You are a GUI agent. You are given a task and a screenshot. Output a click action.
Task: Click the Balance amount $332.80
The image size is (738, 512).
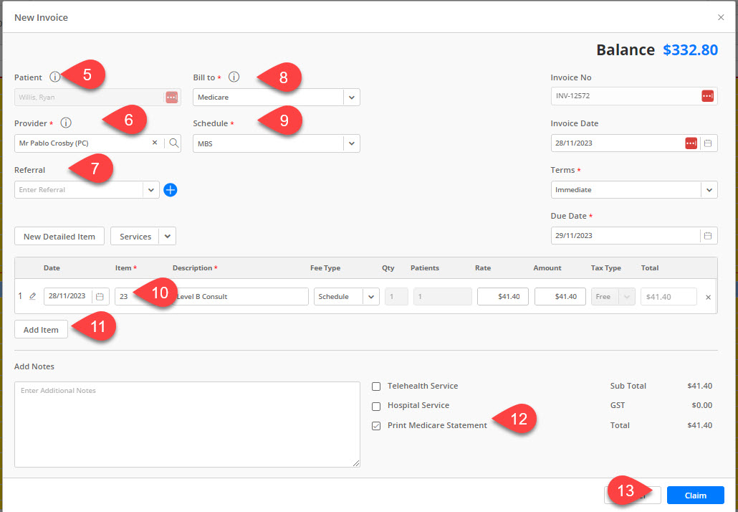tap(691, 50)
